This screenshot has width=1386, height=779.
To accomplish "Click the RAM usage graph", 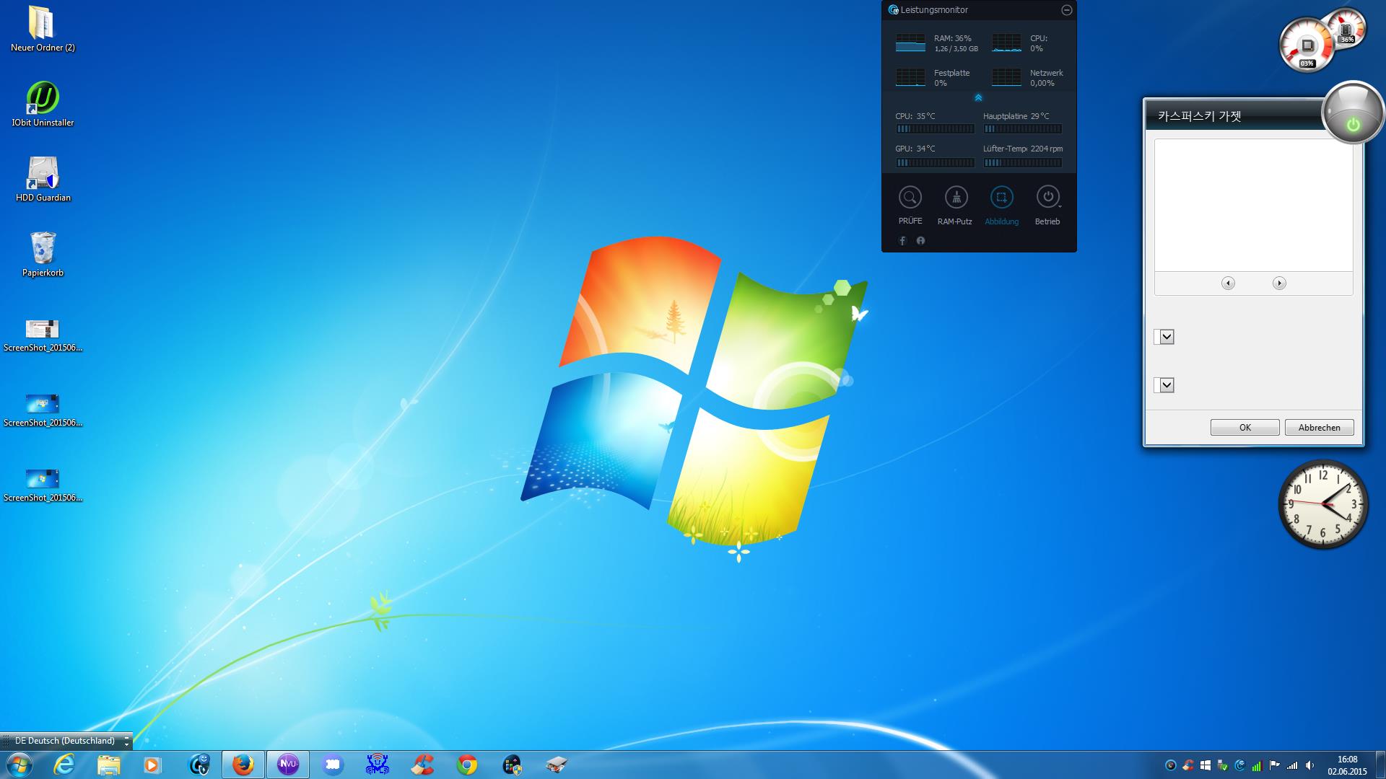I will pyautogui.click(x=910, y=43).
